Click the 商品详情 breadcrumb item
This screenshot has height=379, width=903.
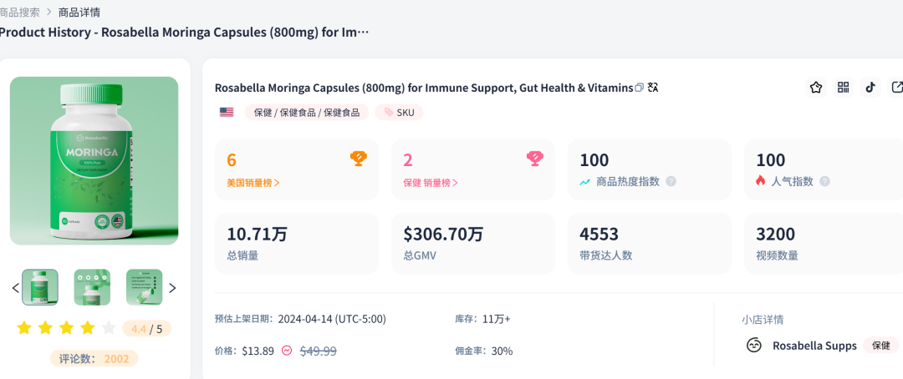pos(80,13)
